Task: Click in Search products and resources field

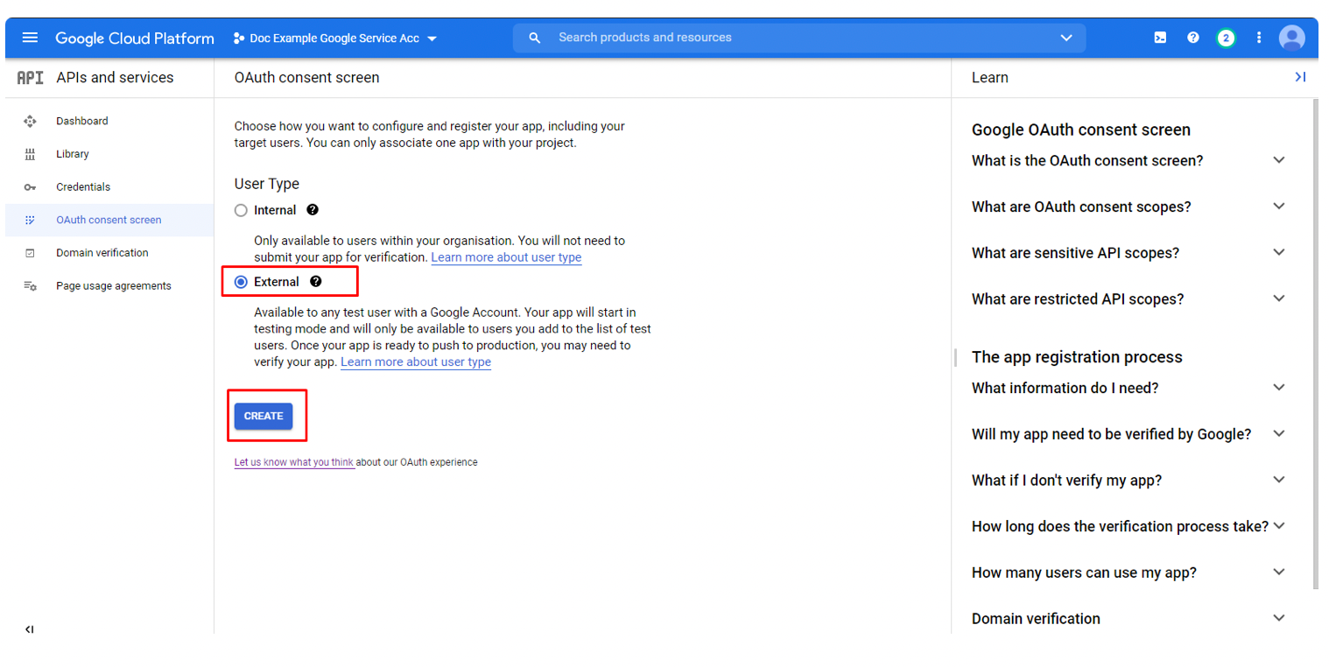Action: point(801,38)
